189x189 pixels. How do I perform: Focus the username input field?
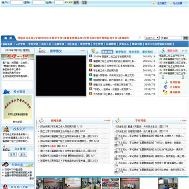[17, 3]
